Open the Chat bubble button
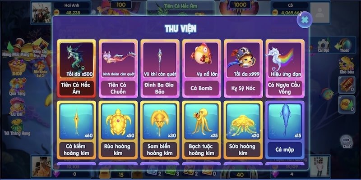 pos(347,141)
